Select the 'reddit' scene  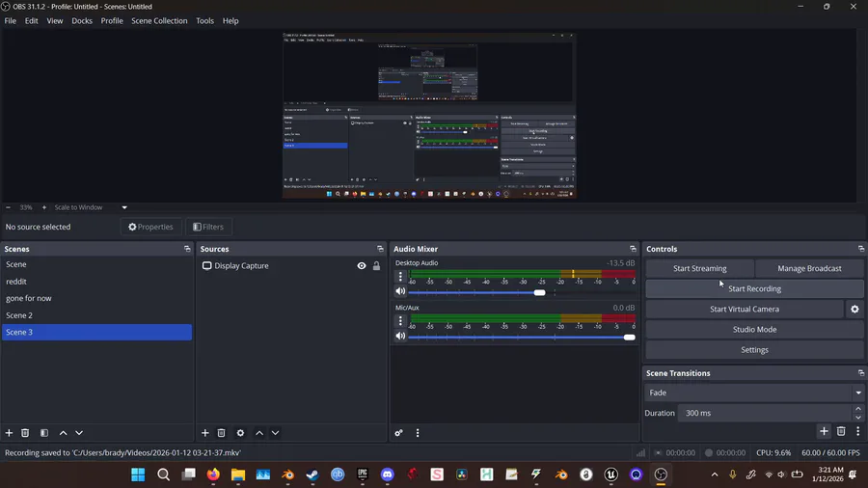click(96, 282)
